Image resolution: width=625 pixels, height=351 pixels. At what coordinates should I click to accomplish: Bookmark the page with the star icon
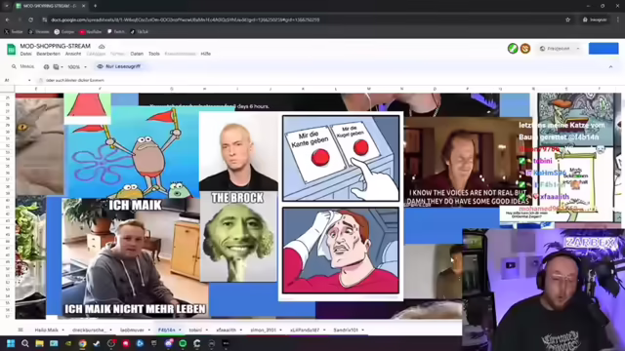[x=568, y=19]
